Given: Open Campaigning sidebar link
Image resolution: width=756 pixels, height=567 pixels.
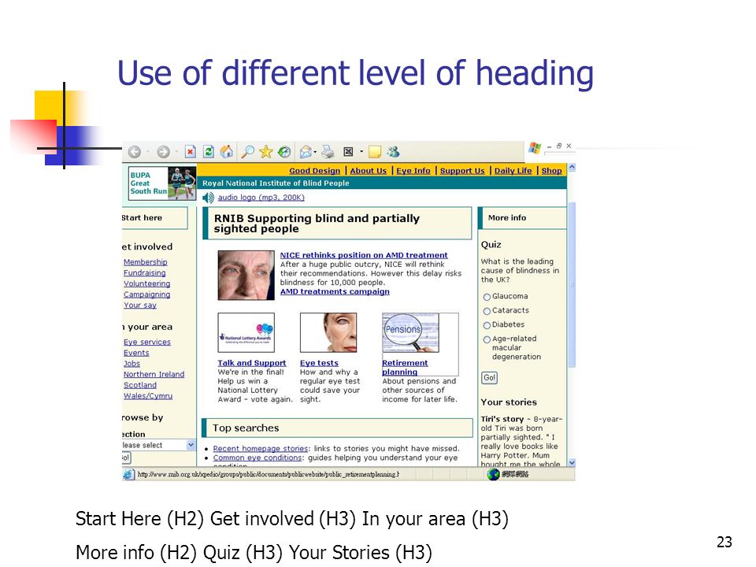Looking at the screenshot, I should [x=147, y=295].
